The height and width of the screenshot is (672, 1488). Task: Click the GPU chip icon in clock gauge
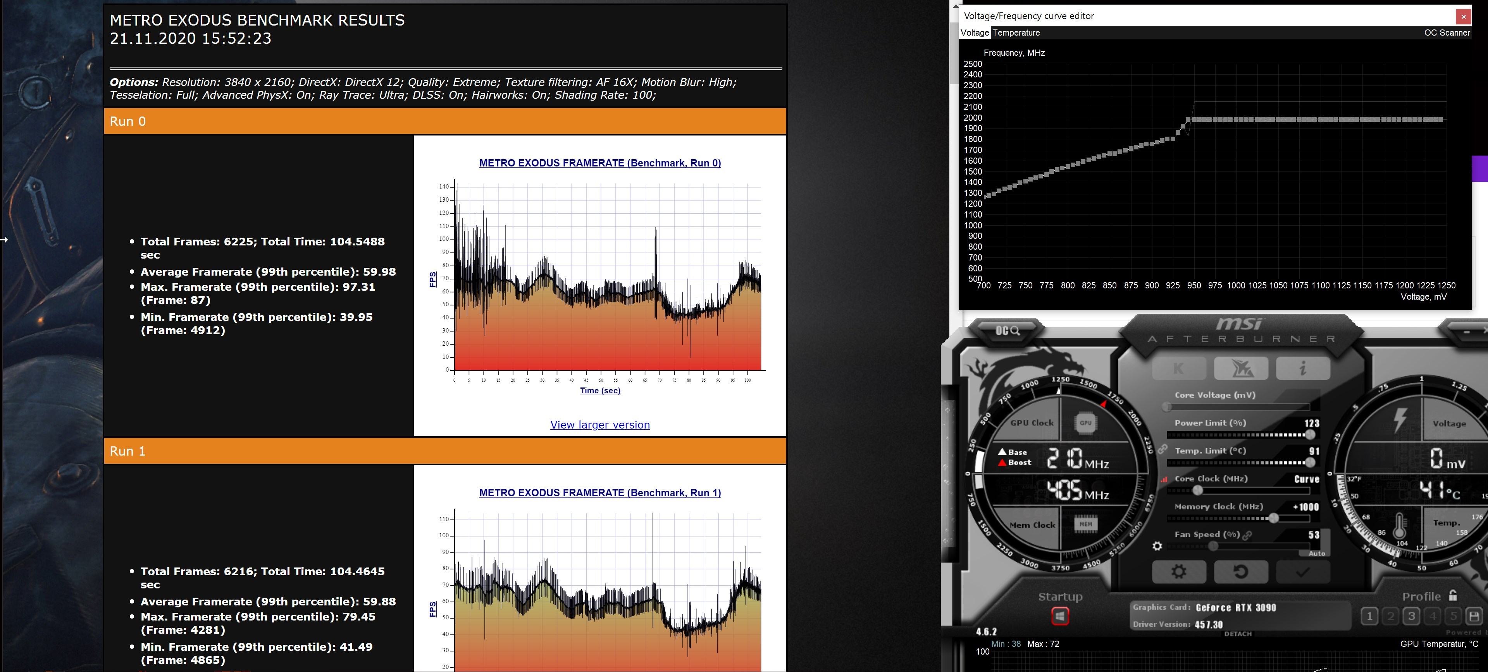pos(1085,423)
